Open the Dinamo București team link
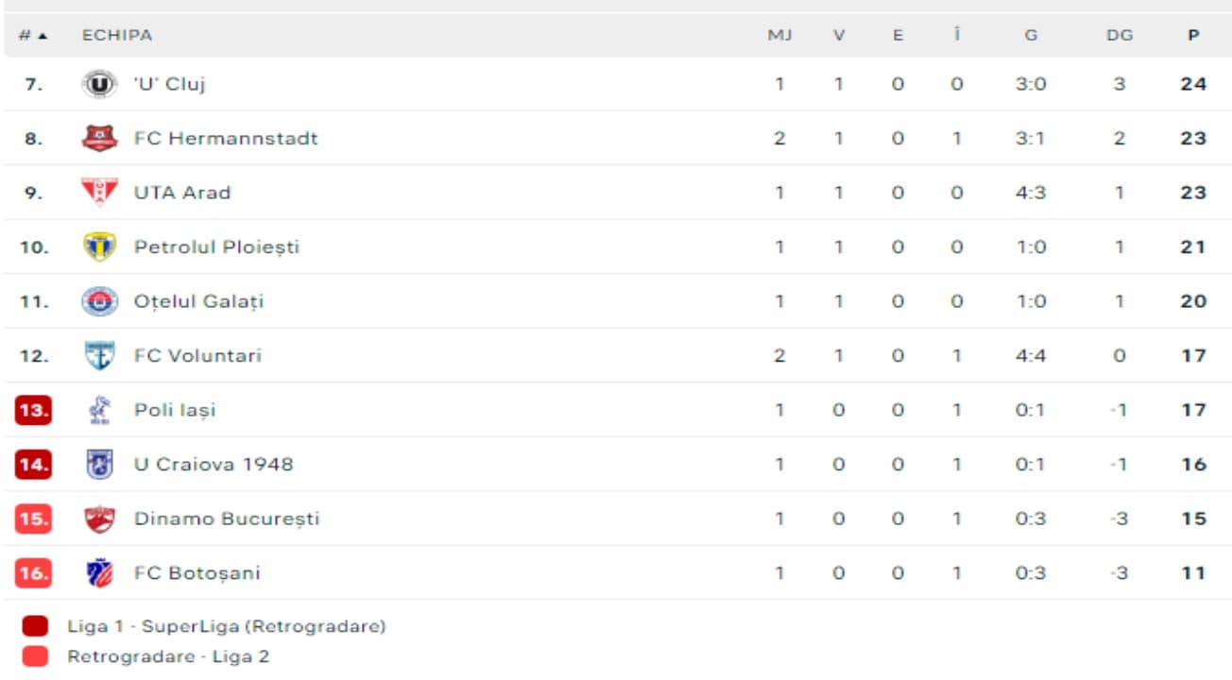The image size is (1232, 680). [x=227, y=518]
